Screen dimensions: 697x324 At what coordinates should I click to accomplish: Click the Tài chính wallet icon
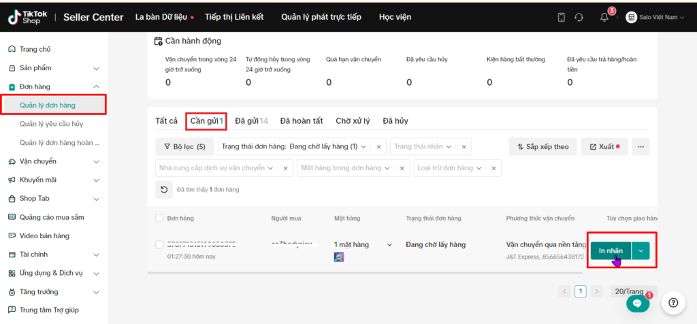click(x=12, y=255)
